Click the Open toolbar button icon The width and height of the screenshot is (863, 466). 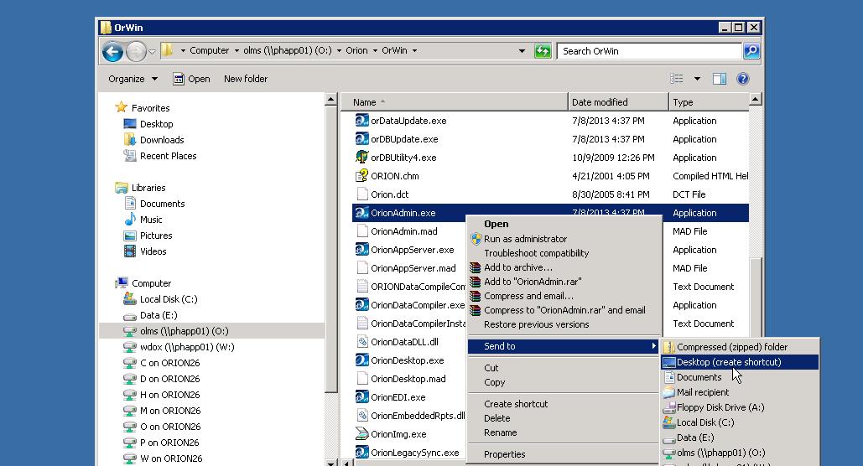[179, 79]
